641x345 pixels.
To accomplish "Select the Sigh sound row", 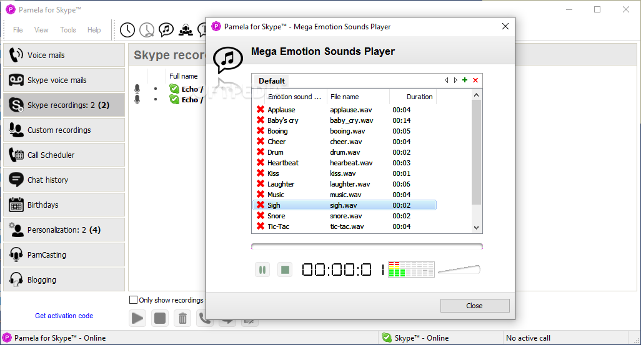I will pyautogui.click(x=345, y=205).
